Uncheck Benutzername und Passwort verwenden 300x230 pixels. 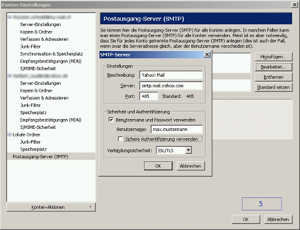coord(111,120)
